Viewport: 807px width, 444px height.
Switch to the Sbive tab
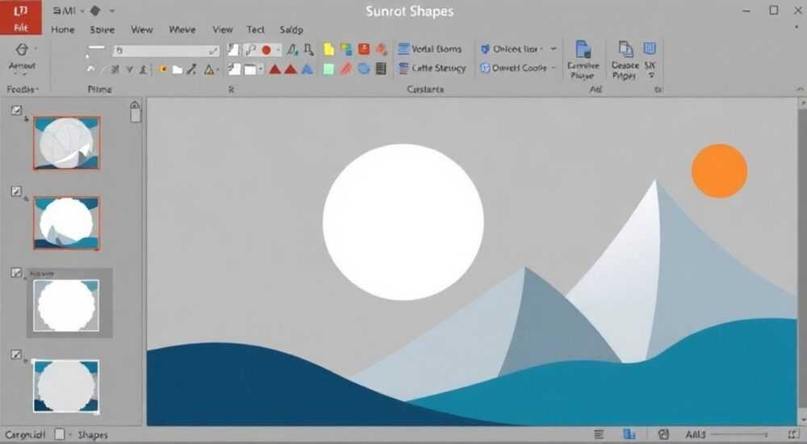tap(102, 30)
